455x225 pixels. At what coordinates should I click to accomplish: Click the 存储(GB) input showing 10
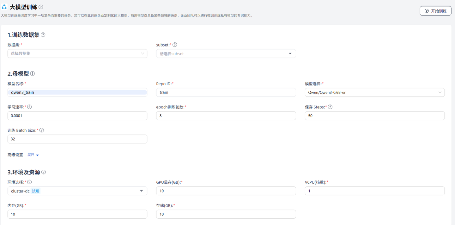[x=226, y=214]
